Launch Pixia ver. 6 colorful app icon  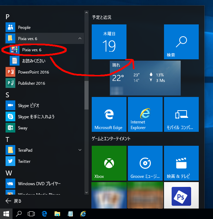(x=15, y=50)
